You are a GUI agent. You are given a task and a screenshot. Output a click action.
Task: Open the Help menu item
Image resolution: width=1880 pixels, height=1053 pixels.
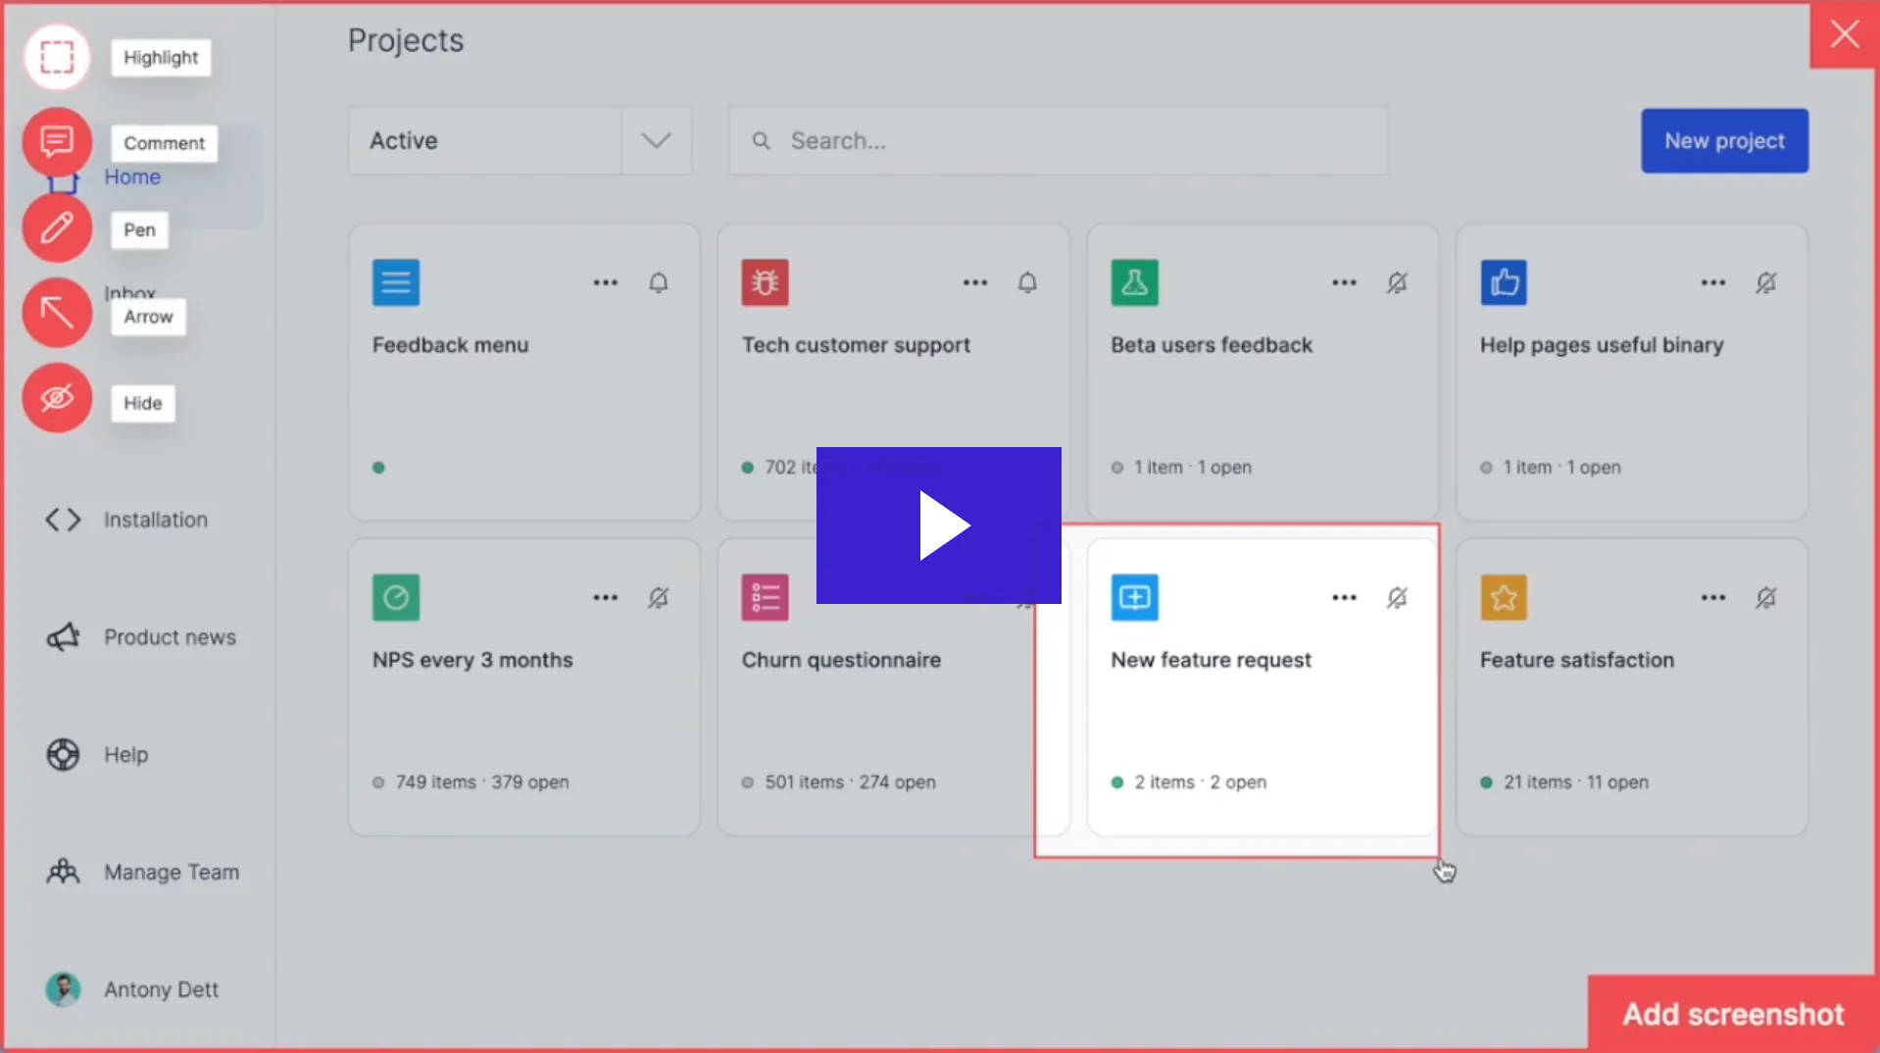(x=125, y=754)
